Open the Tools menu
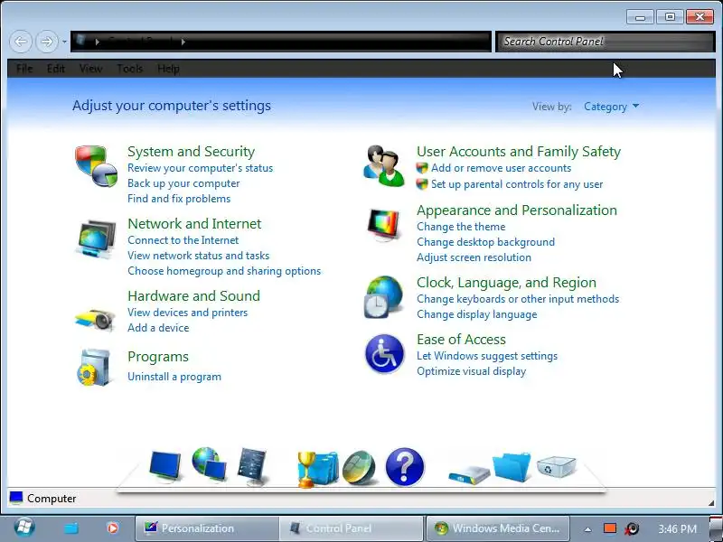This screenshot has width=723, height=542. pos(129,69)
